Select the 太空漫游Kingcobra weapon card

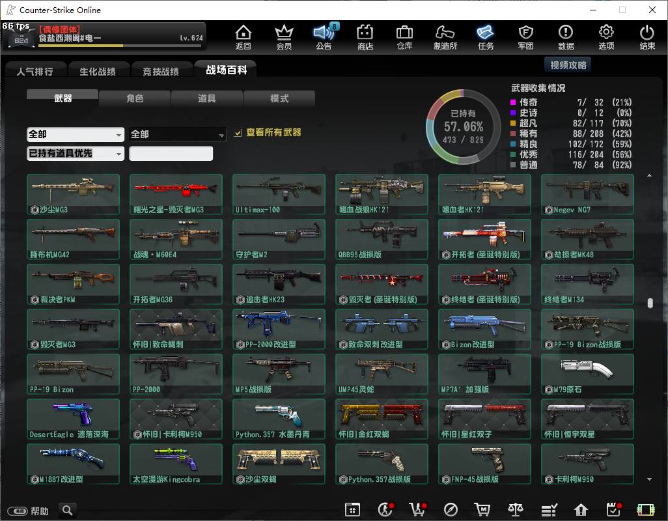(176, 464)
